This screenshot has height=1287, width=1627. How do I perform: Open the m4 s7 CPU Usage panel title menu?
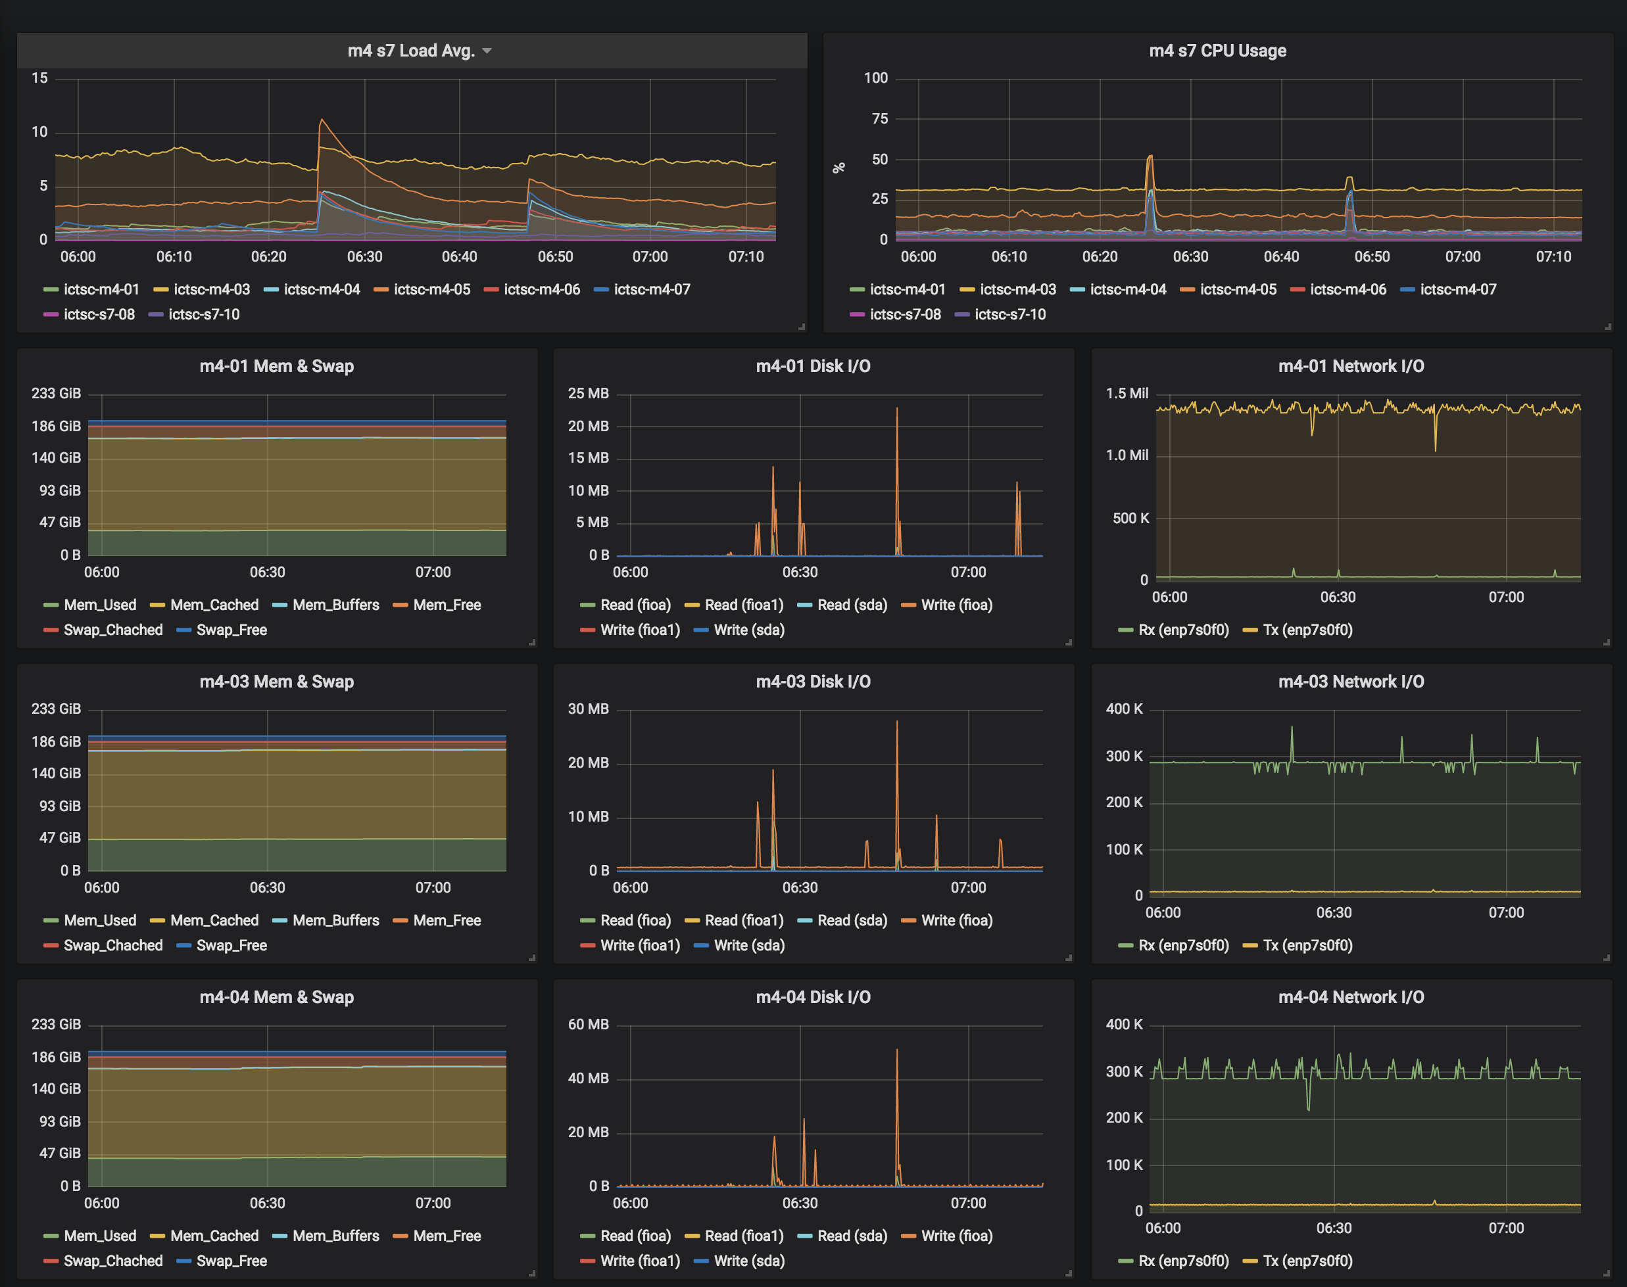pyautogui.click(x=1217, y=51)
